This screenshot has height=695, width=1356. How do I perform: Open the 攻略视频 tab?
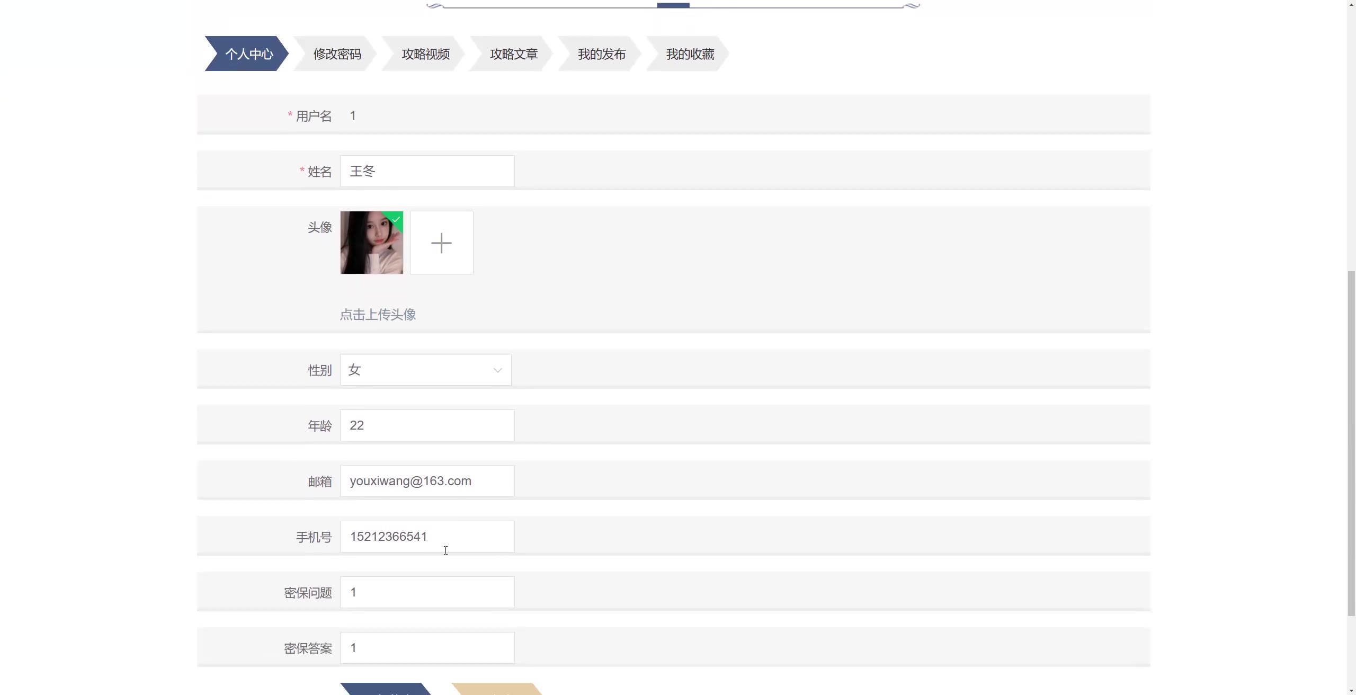[425, 54]
